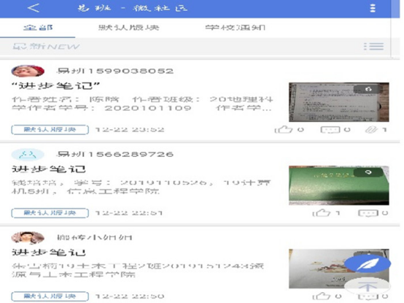Viewport: 404px width, 303px height.
Task: Open the "进步笔记" post title by 易班1599038052
Action: point(55,85)
